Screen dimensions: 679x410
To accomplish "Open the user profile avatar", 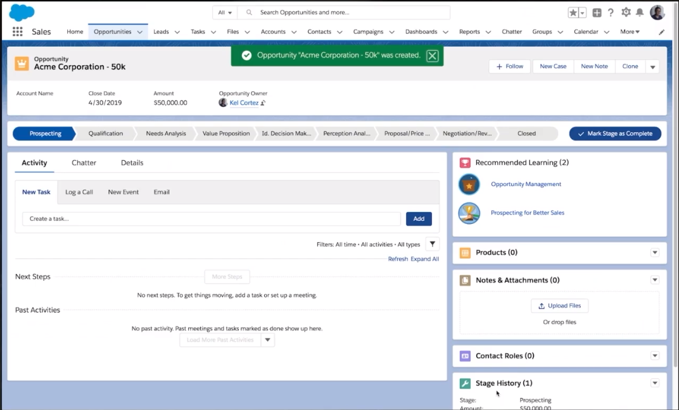I will (657, 13).
